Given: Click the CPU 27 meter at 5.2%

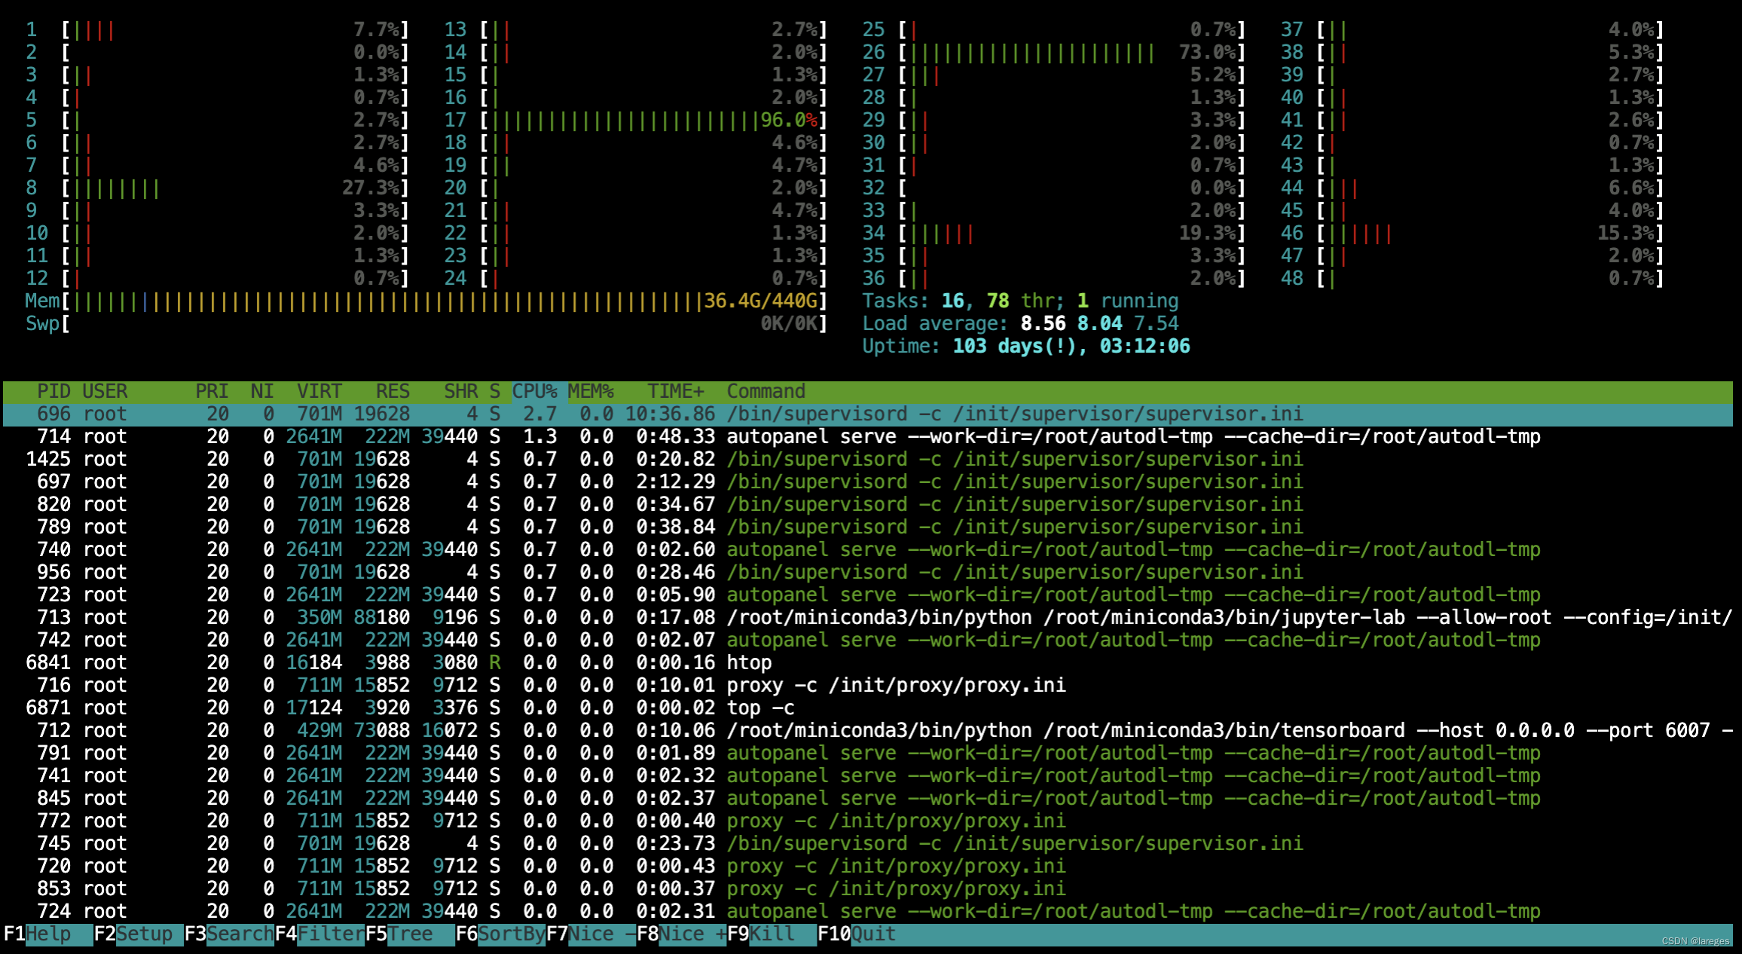Looking at the screenshot, I should tap(1054, 75).
